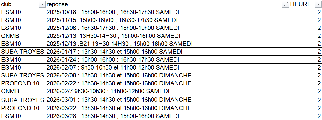Click SUBA TROYES cell in 2026/01/17 row
Viewport: 322px width, 120px height.
coord(23,52)
